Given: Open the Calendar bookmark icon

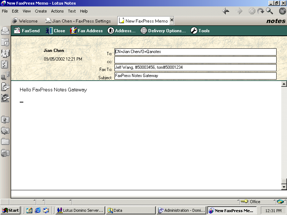Looking at the screenshot, I should [5, 42].
